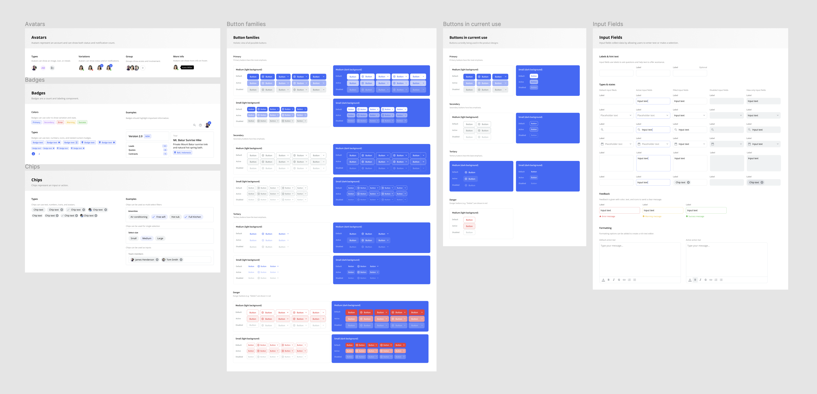Image resolution: width=817 pixels, height=394 pixels.
Task: Click the search icon in the Badges example
Action: click(x=195, y=125)
